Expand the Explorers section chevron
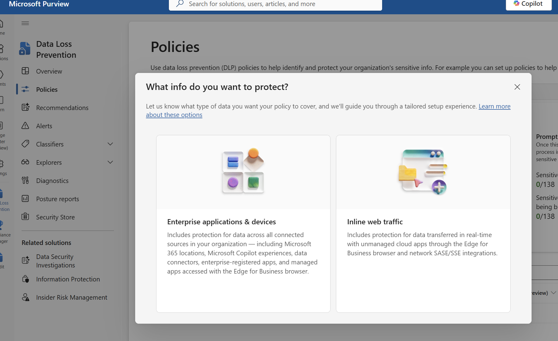This screenshot has height=341, width=558. [110, 162]
